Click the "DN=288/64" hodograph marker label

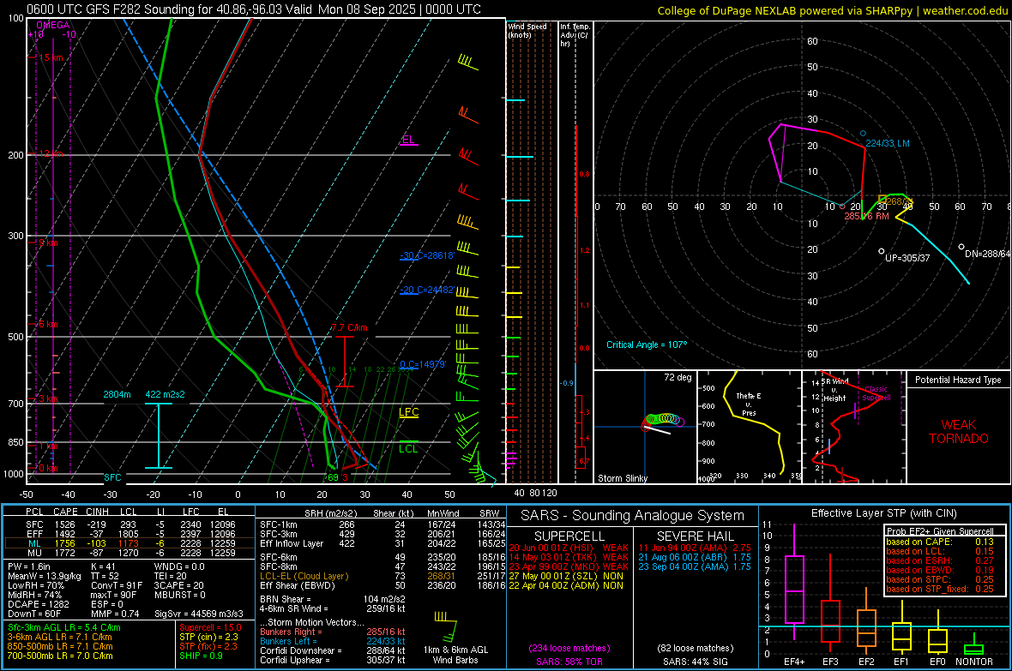click(987, 254)
